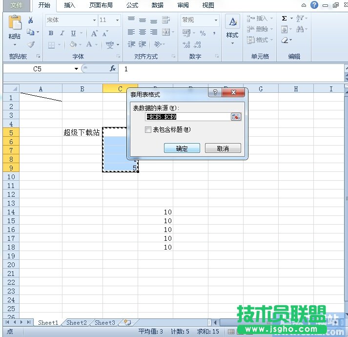
Task: Enable the table contains headers checkbox
Action: click(x=148, y=130)
